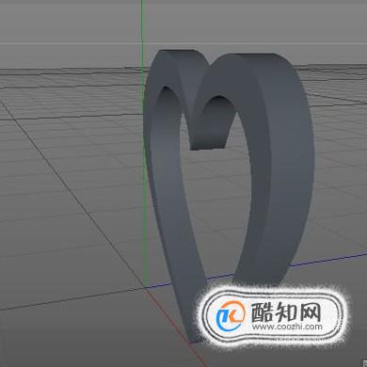Click the world axis origin point

click(x=146, y=287)
